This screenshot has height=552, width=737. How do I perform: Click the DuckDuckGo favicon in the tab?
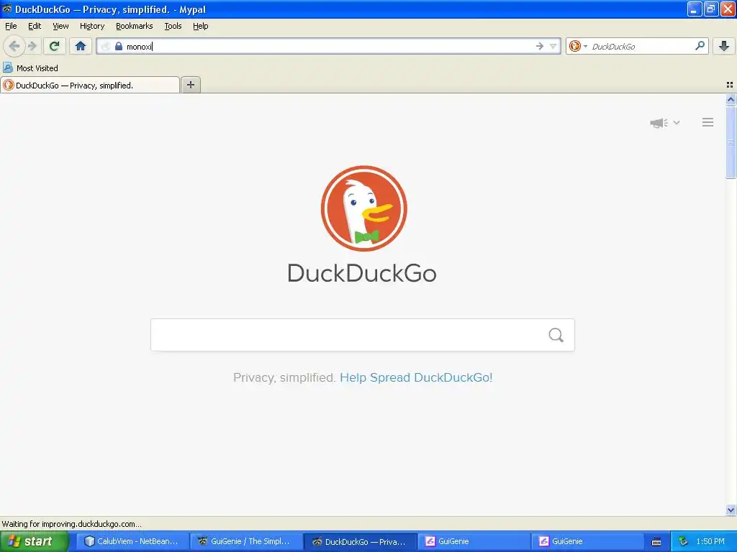coord(8,85)
